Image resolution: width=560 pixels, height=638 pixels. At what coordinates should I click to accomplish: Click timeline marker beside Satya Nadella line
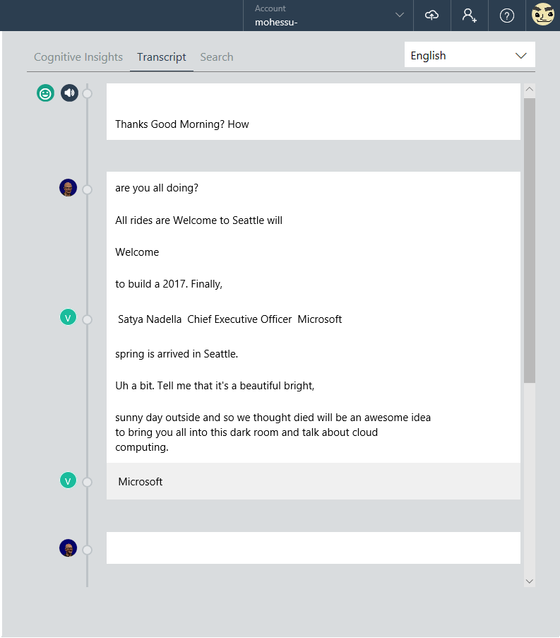87,320
